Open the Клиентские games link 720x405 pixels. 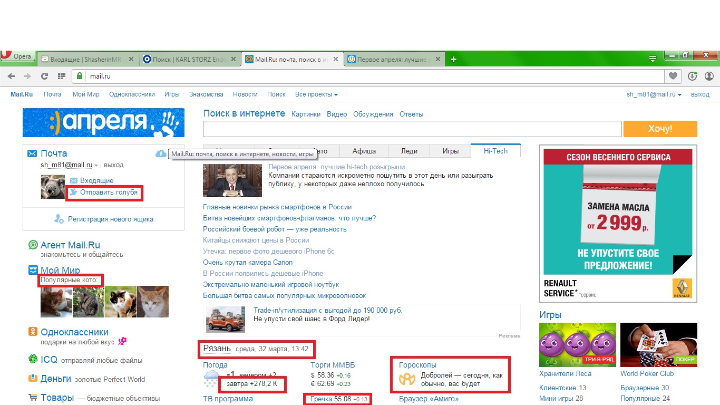pos(558,388)
